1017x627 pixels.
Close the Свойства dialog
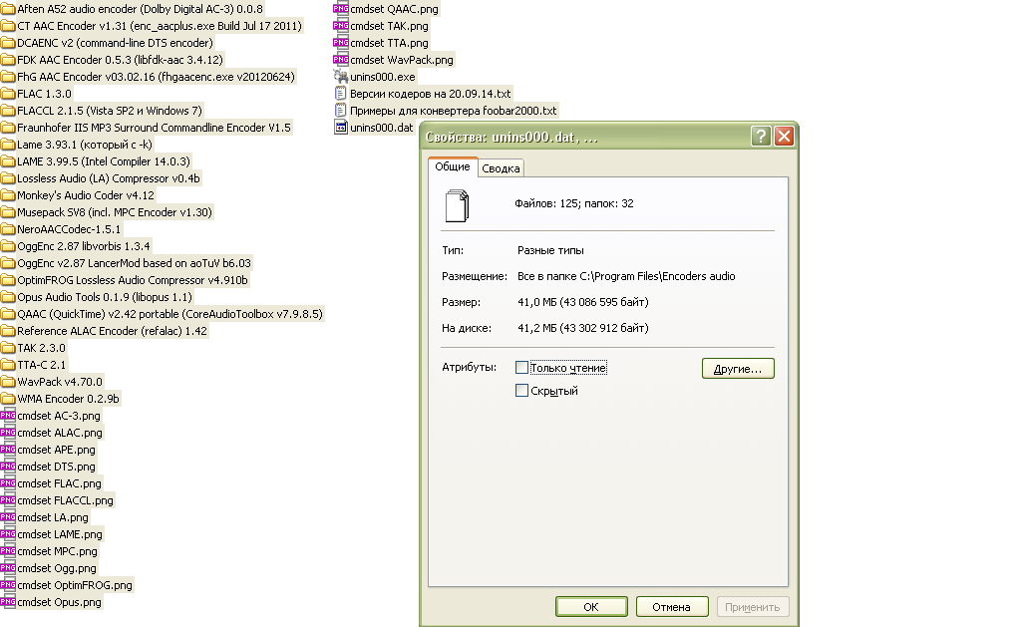coord(784,137)
